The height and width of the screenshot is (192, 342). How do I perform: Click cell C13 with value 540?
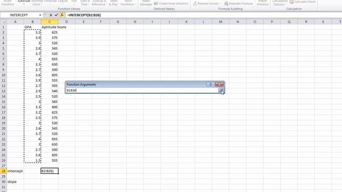pos(50,91)
